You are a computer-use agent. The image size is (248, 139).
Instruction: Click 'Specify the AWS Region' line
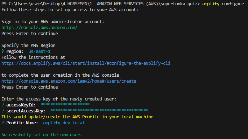pos(28,46)
